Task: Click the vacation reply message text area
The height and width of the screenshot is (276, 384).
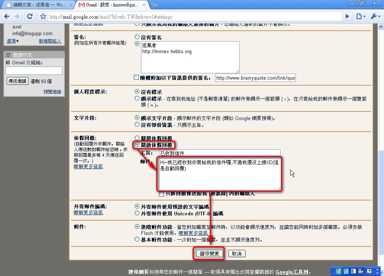Action: (220, 174)
